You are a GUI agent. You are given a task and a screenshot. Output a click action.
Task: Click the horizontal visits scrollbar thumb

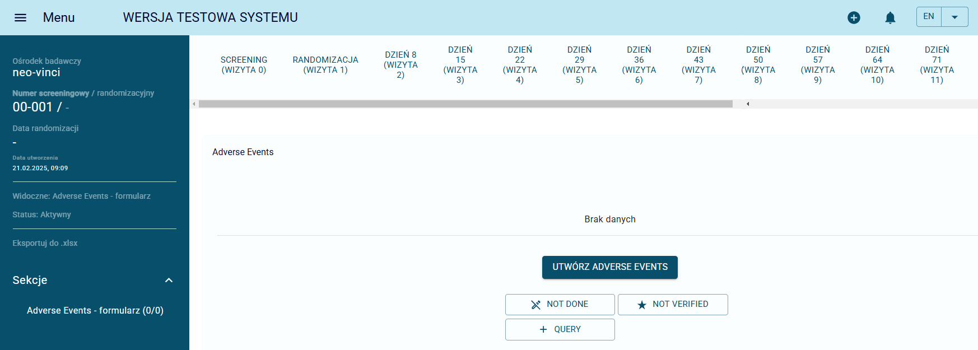465,104
